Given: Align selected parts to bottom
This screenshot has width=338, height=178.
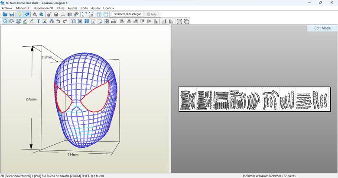Looking at the screenshot, I should (x=156, y=21).
